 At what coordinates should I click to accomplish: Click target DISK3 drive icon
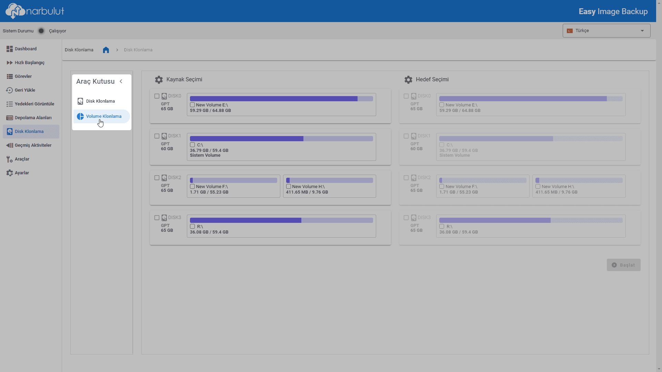[413, 218]
